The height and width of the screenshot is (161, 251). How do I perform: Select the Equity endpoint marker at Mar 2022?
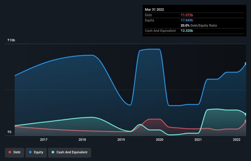246,64
